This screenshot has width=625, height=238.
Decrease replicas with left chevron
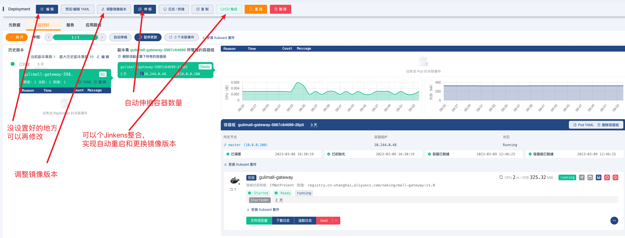49,37
